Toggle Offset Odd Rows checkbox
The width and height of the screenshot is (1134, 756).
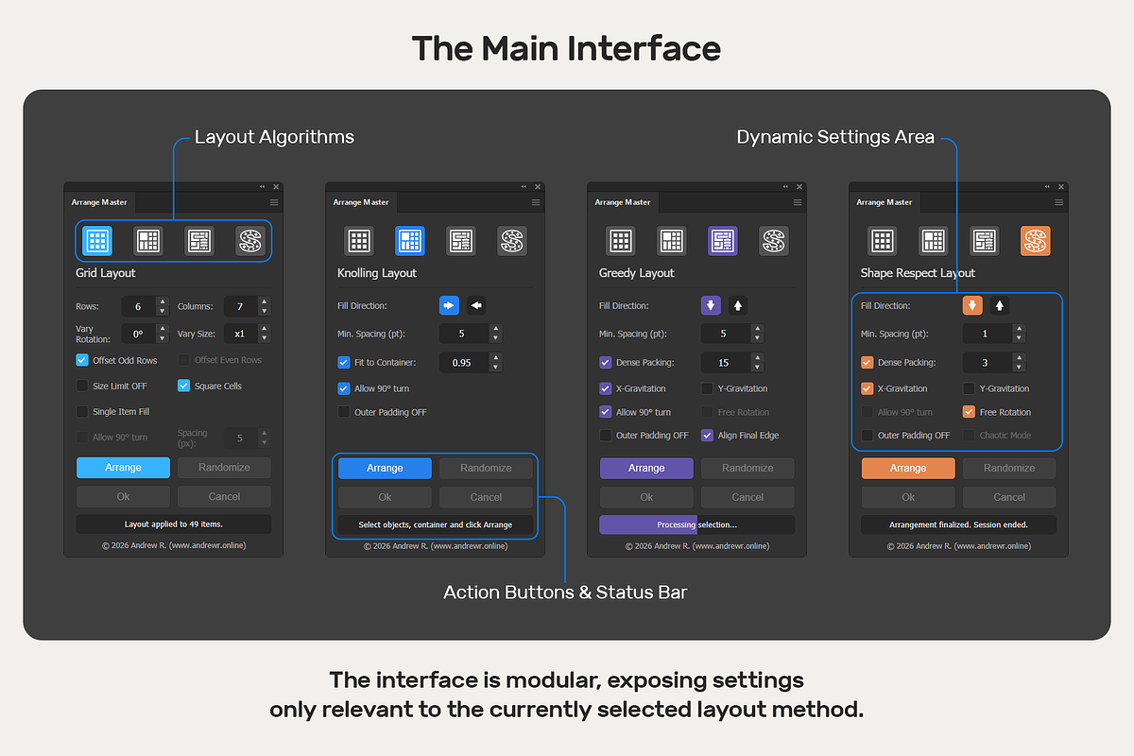pyautogui.click(x=82, y=360)
